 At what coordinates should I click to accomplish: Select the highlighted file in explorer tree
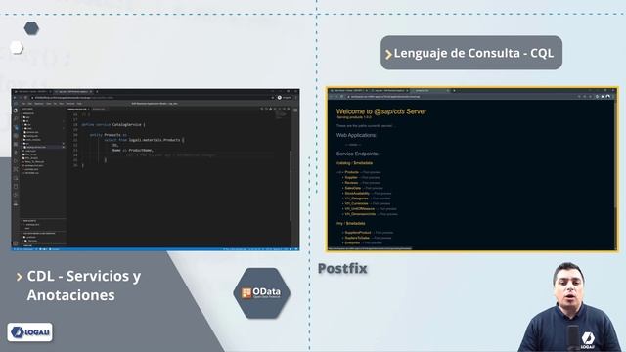43,147
